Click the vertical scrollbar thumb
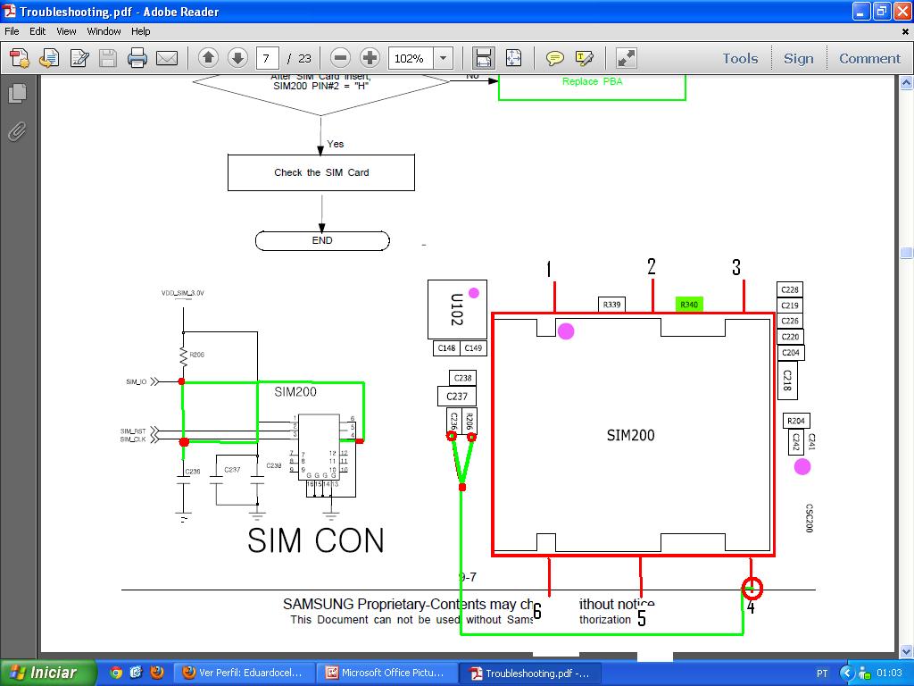The height and width of the screenshot is (686, 914). click(907, 253)
